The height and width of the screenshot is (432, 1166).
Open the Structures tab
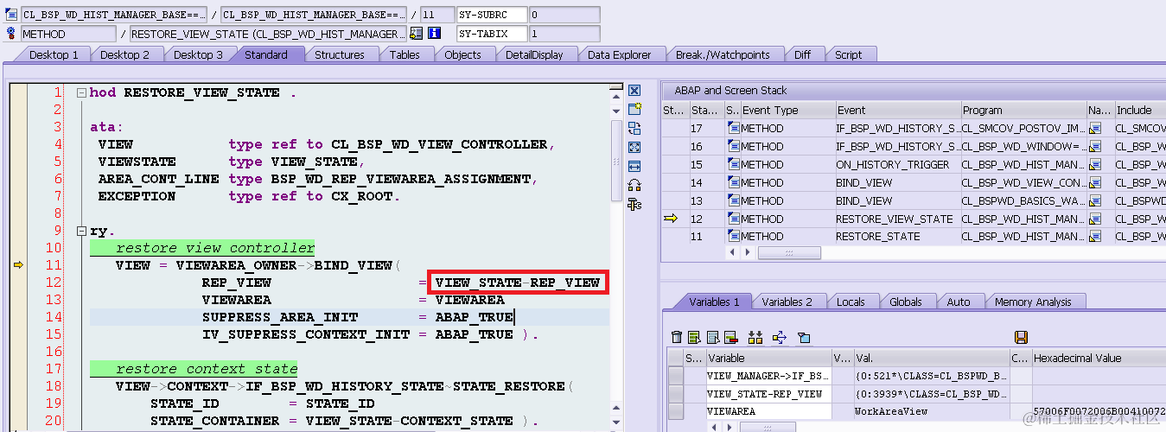pyautogui.click(x=340, y=54)
